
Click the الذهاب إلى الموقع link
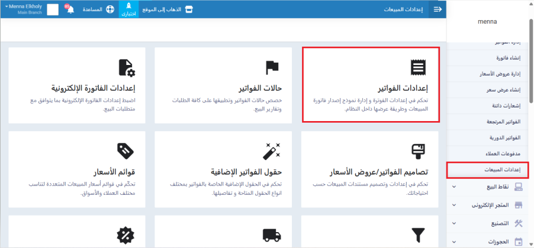coord(166,9)
